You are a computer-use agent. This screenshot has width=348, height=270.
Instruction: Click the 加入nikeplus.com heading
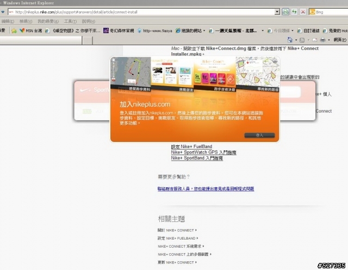pyautogui.click(x=145, y=104)
